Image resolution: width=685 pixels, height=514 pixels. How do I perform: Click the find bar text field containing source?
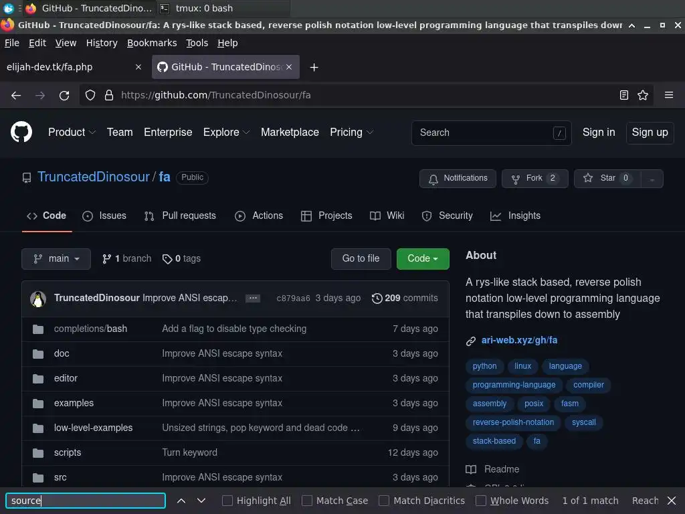(x=86, y=501)
